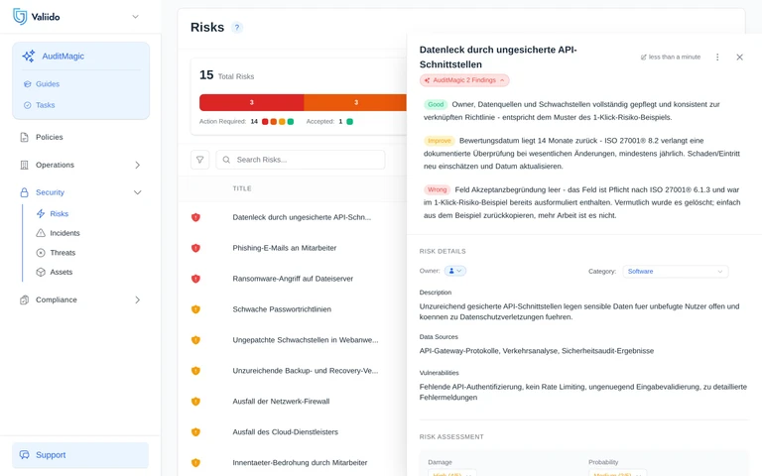Open the Compliance menu item
This screenshot has width=762, height=476.
[x=56, y=299]
